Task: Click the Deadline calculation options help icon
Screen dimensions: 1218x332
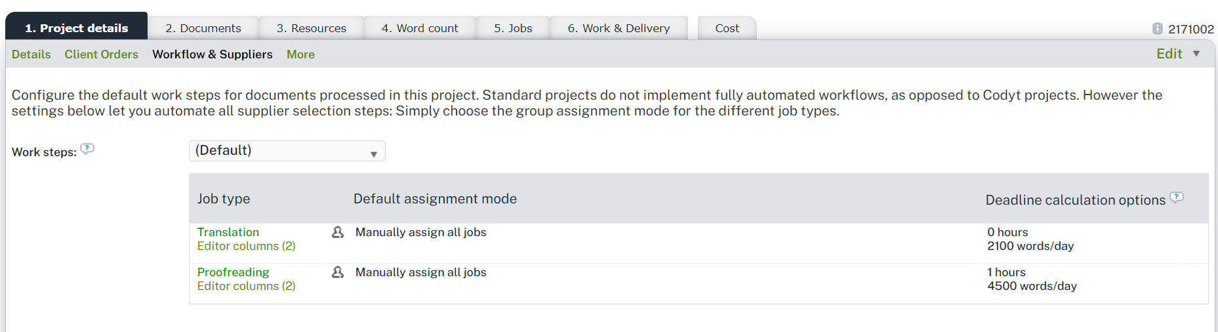Action: point(1177,197)
